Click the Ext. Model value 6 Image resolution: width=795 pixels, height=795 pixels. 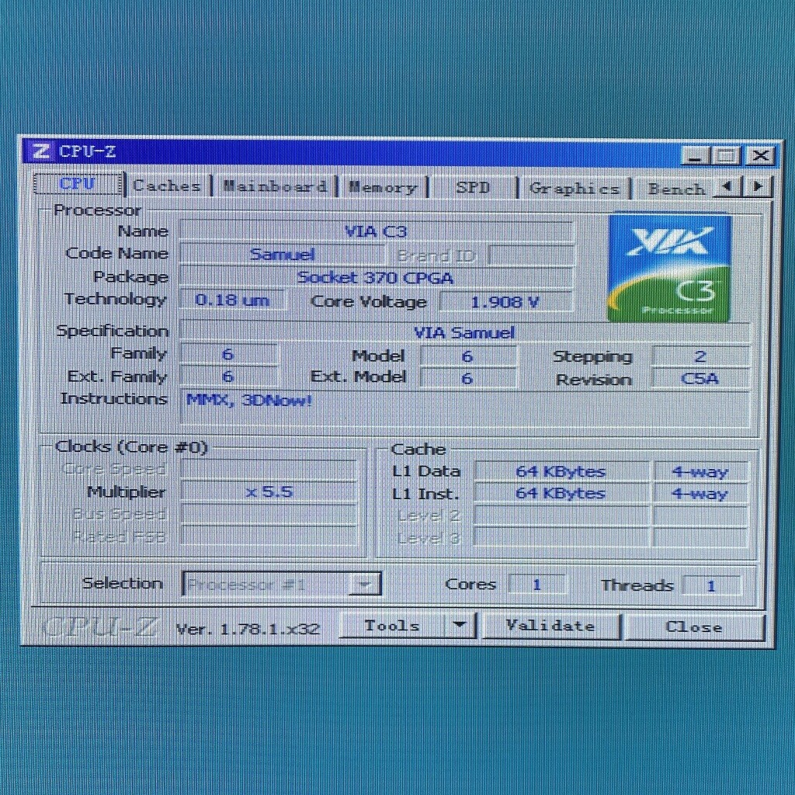point(468,378)
